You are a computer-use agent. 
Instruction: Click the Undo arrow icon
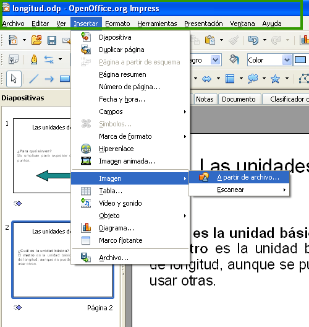point(253,40)
